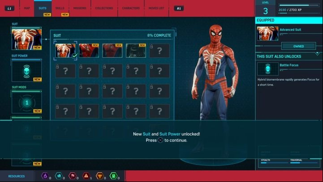The height and width of the screenshot is (182, 323).
Task: Click the L1 shoulder button icon
Action: click(x=9, y=9)
